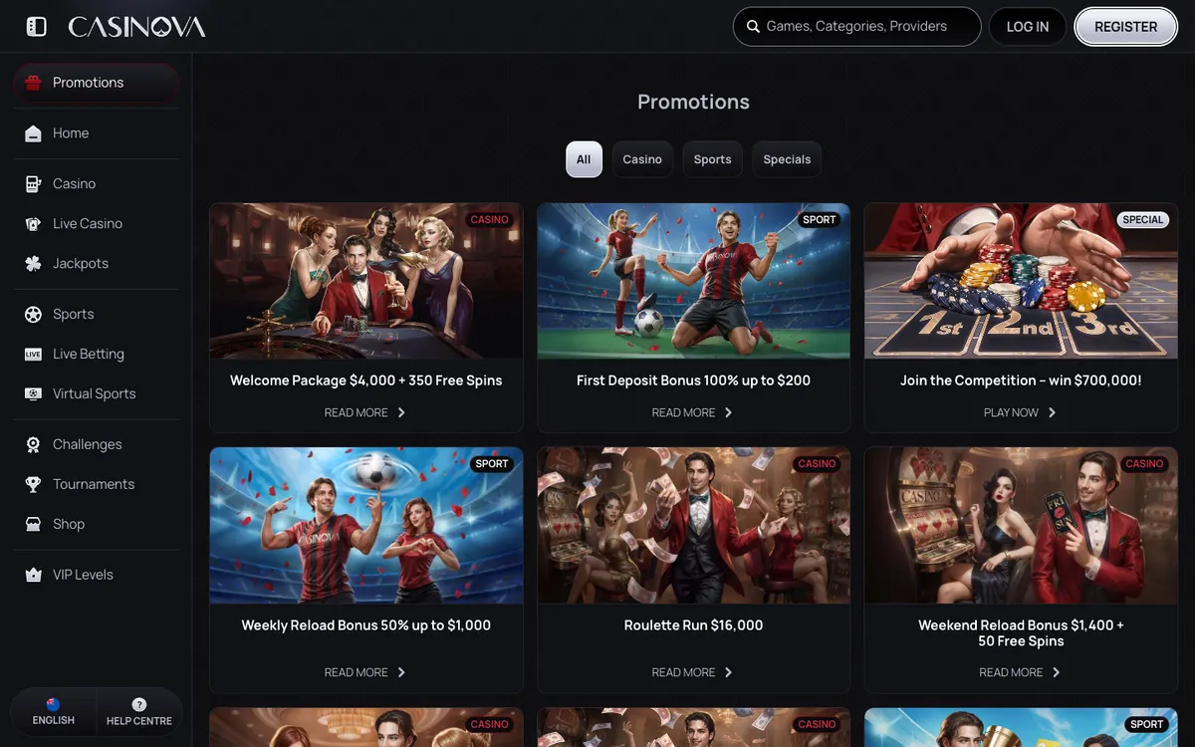Viewport: 1195px width, 747px height.
Task: Click the Home icon in sidebar
Action: tap(33, 133)
